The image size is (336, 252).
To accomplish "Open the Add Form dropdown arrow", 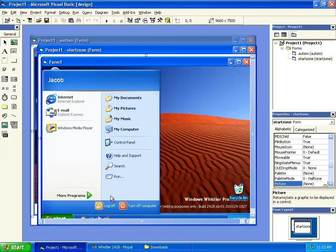I will pos(24,20).
